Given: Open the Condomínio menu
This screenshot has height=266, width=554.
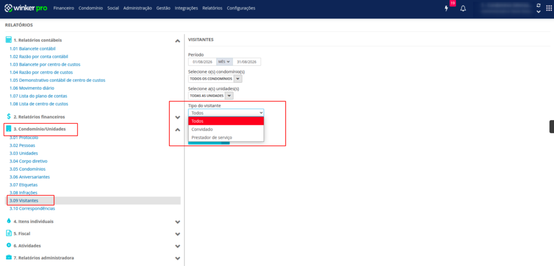Looking at the screenshot, I should point(91,8).
